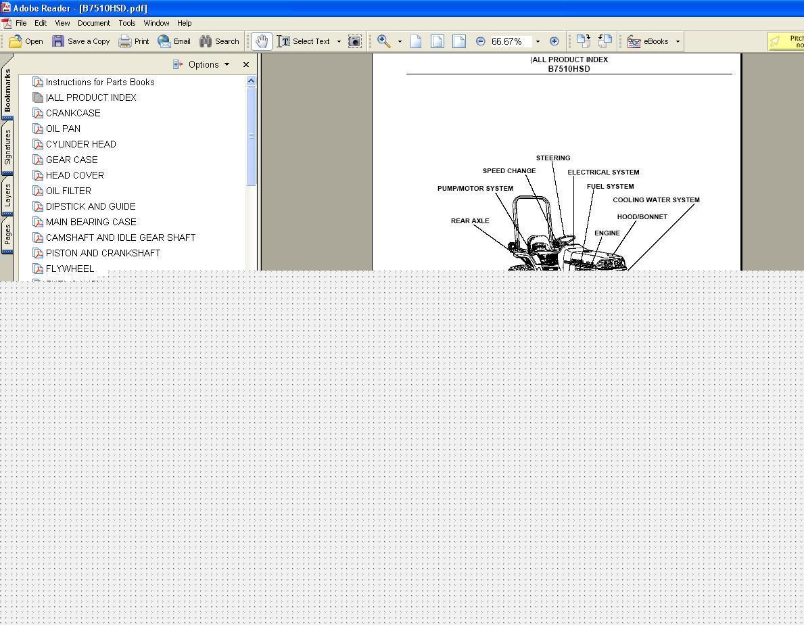
Task: Rotate the page clockwise
Action: pos(584,41)
